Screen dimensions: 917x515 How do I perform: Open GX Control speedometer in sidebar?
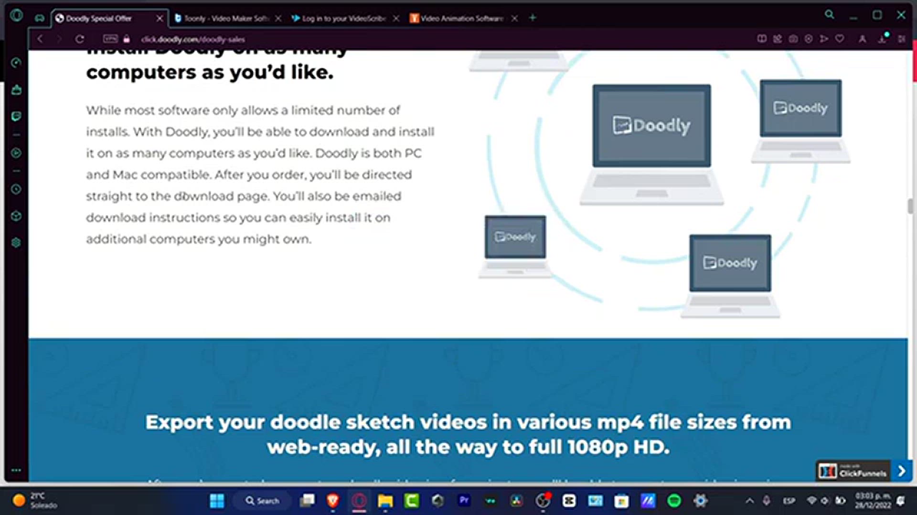[x=16, y=63]
